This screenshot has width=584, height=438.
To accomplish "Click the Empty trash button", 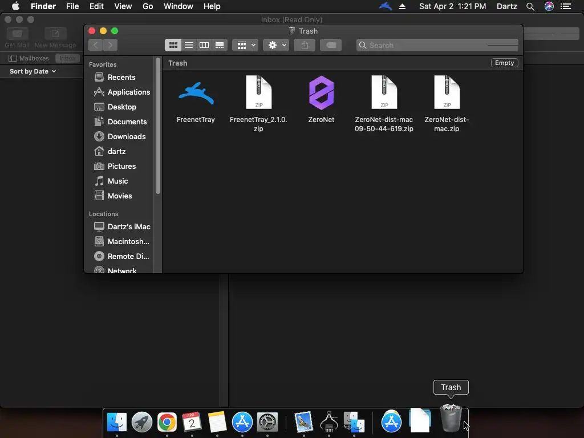I will point(504,63).
